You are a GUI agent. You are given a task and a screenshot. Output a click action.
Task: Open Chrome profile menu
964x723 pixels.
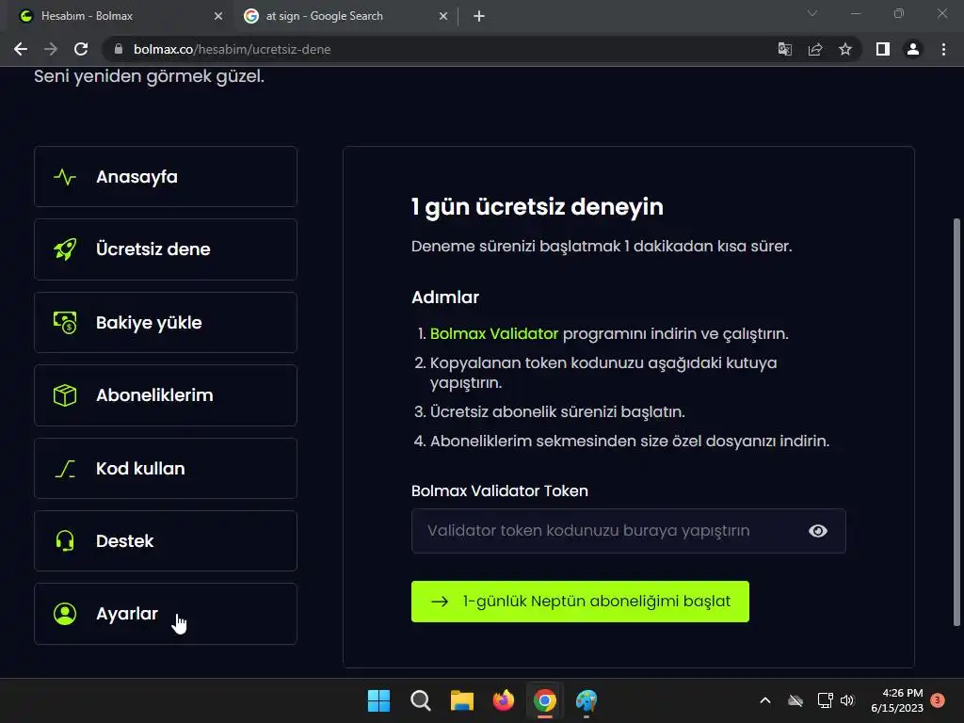coord(913,49)
